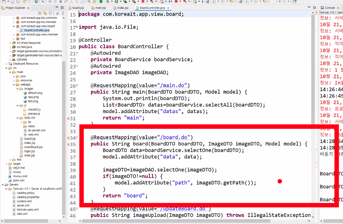Click warning marker on line 34
Image resolution: width=343 pixels, height=224 pixels.
(x=68, y=138)
